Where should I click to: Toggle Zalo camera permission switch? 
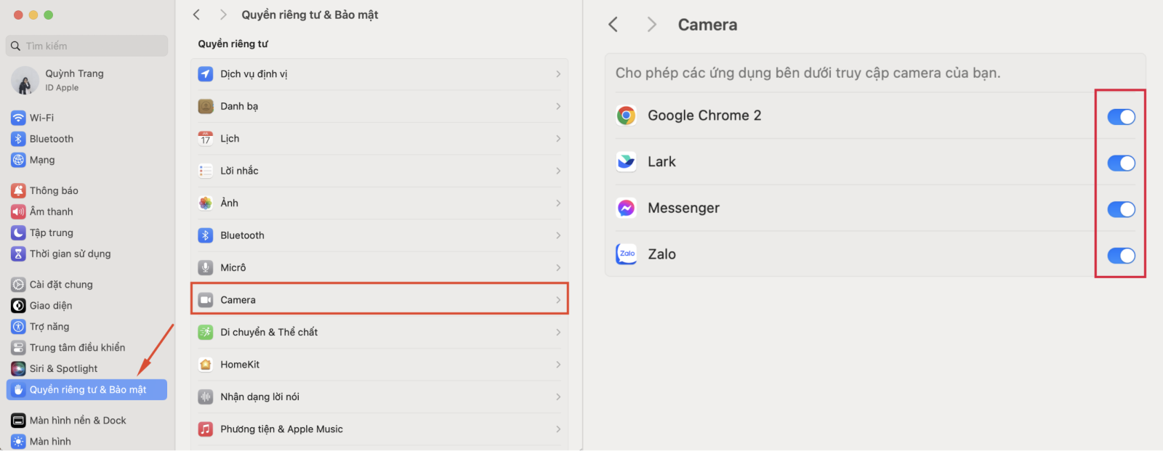pyautogui.click(x=1121, y=256)
